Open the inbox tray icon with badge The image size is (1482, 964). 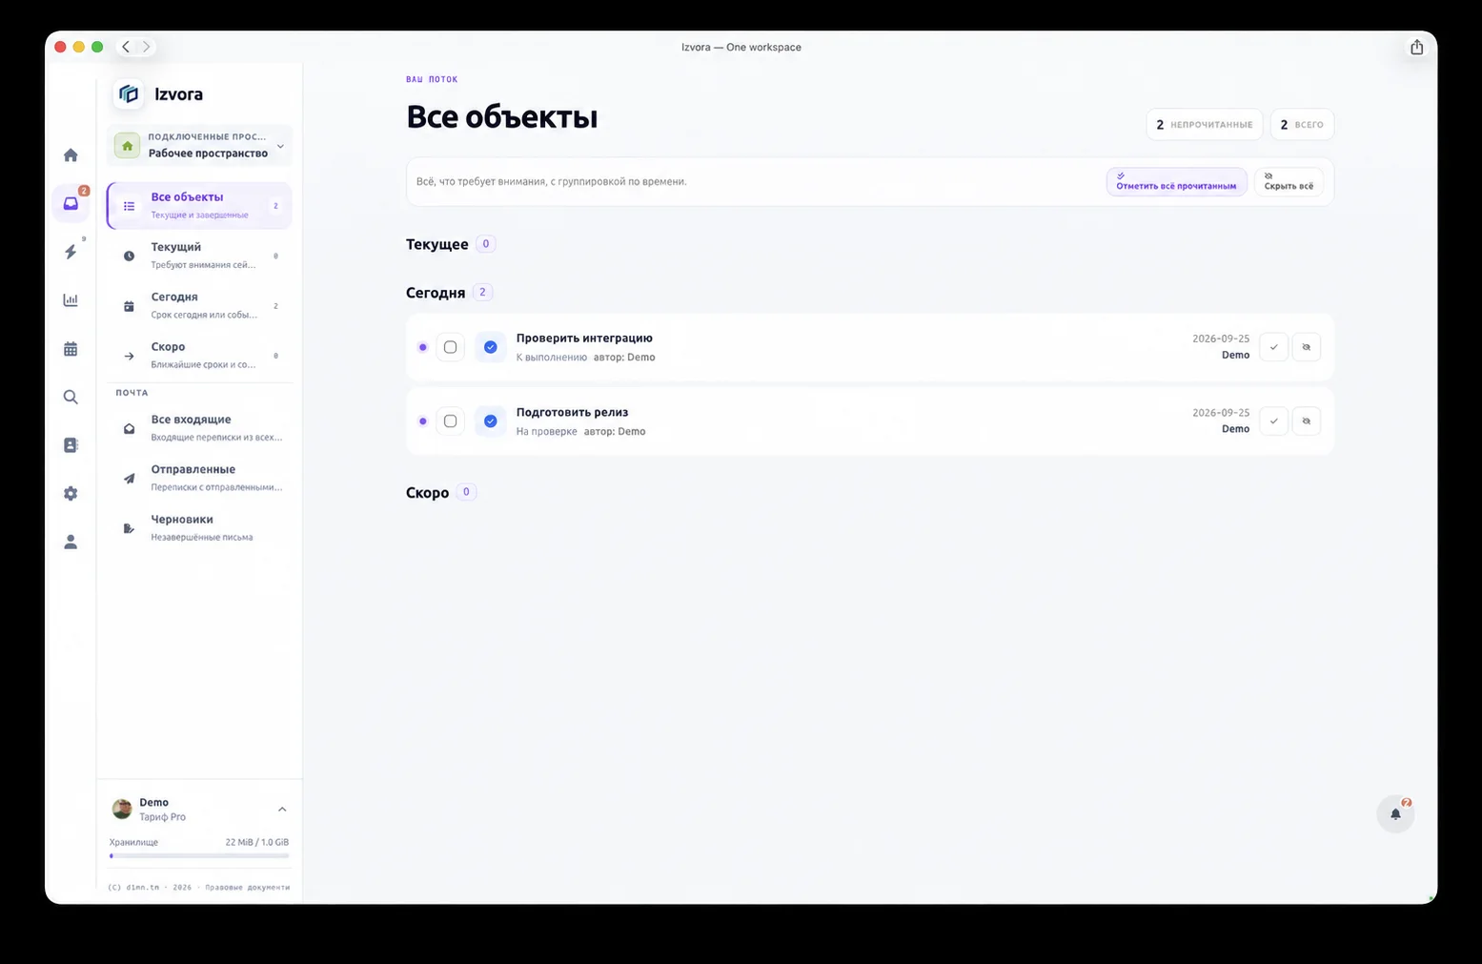[x=71, y=203]
